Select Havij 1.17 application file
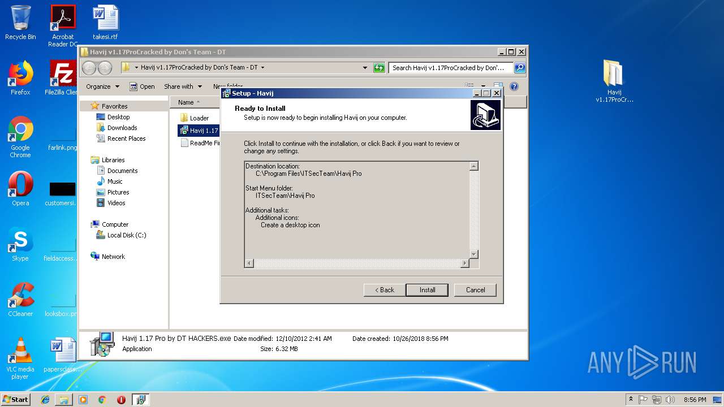 point(199,131)
